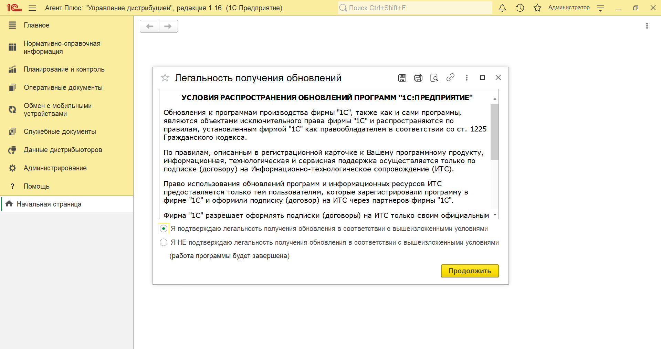661x349 pixels.
Task: Open the page's three-dot menu
Action: tap(647, 26)
